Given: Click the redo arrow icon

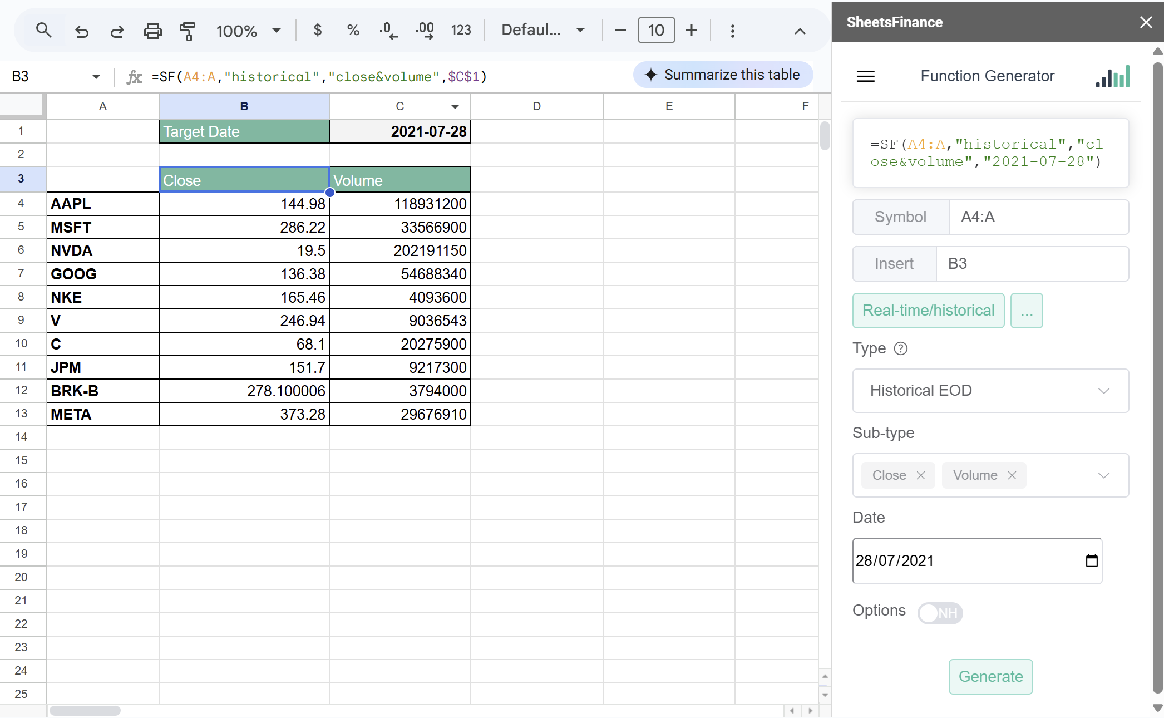Looking at the screenshot, I should point(117,31).
